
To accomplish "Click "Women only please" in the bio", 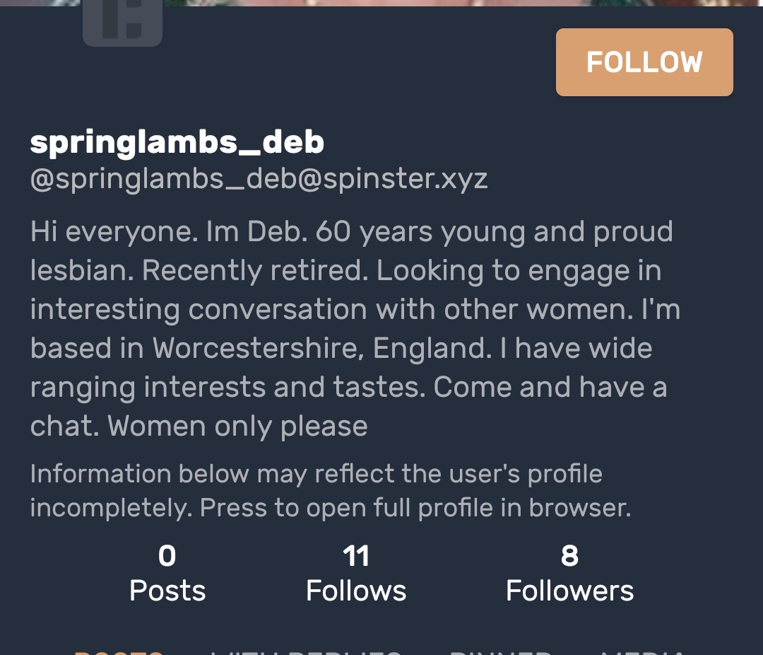I will (x=238, y=426).
